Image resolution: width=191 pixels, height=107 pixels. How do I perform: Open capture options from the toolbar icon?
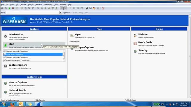click(x=6, y=8)
